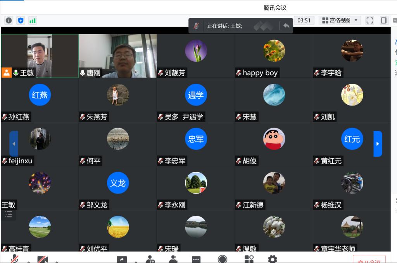Expand the arrow next to the microphone
397x263 pixels.
coord(28,261)
